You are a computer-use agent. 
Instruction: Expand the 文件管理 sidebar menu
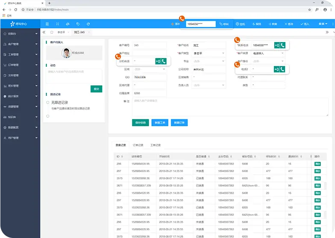(x=20, y=75)
